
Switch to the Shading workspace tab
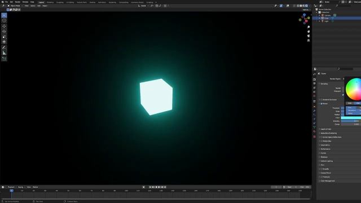[93, 2]
